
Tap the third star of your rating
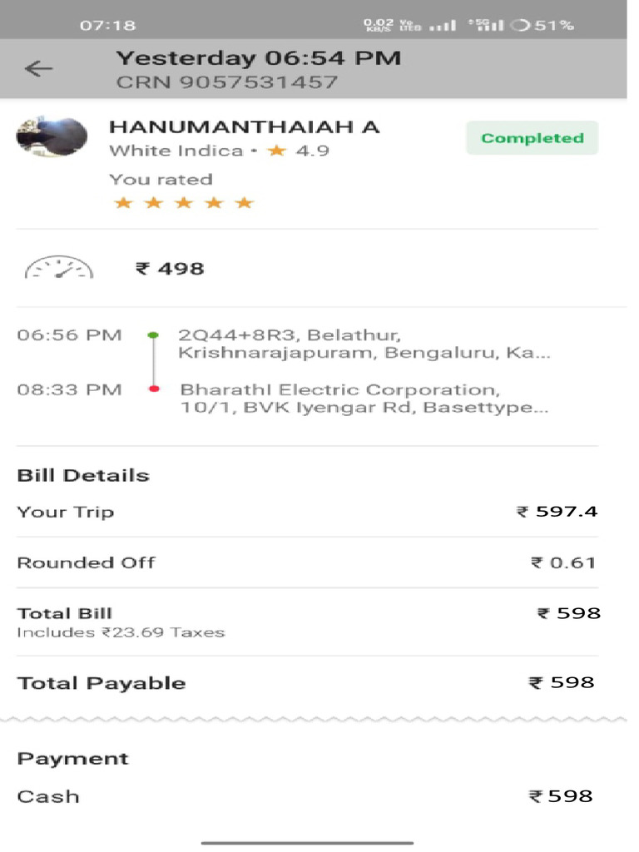(184, 203)
